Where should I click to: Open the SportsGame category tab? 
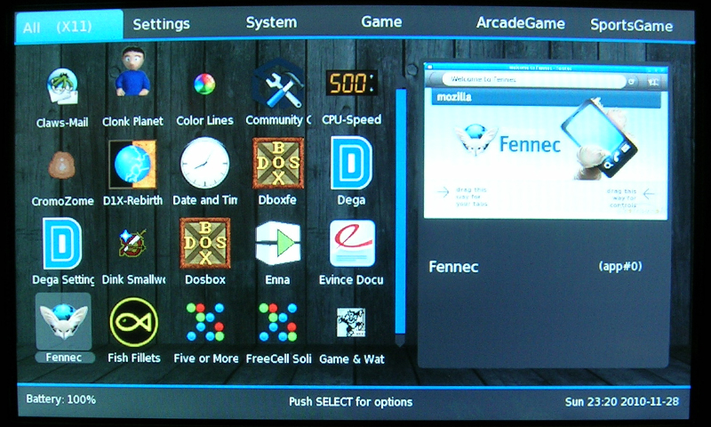631,25
